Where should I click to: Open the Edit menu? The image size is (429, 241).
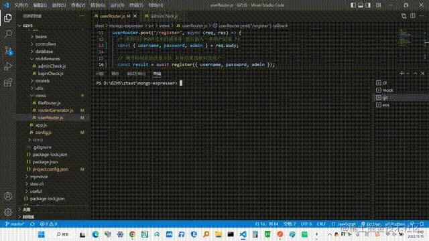point(40,5)
